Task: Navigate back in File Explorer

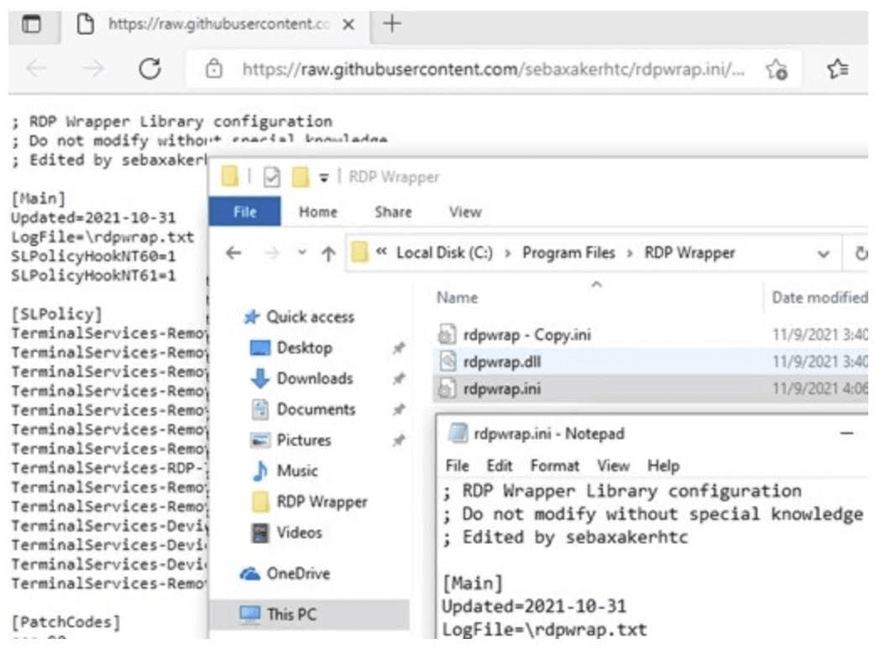Action: pos(233,253)
